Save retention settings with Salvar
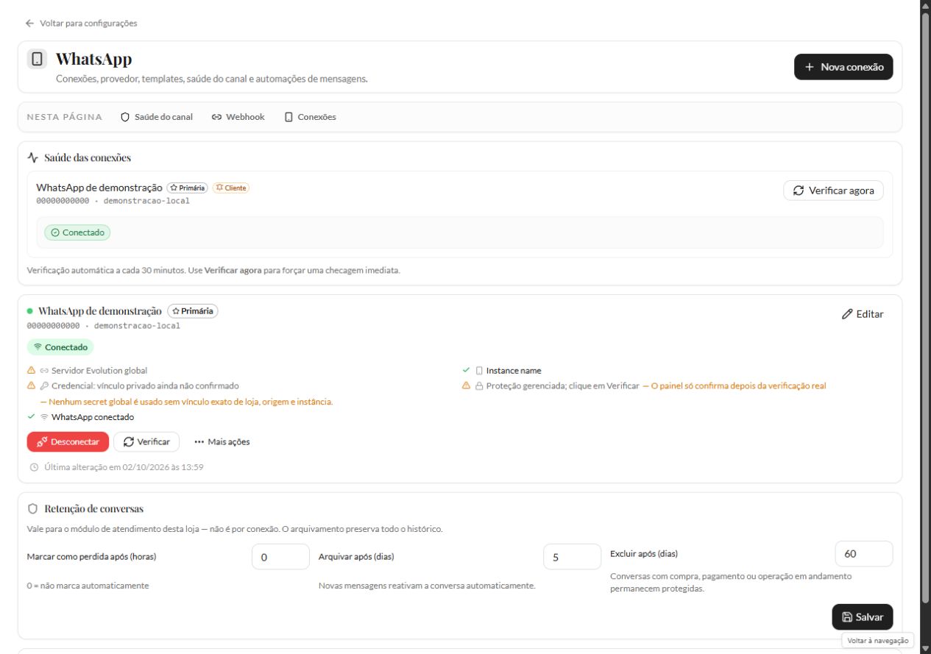 [863, 617]
